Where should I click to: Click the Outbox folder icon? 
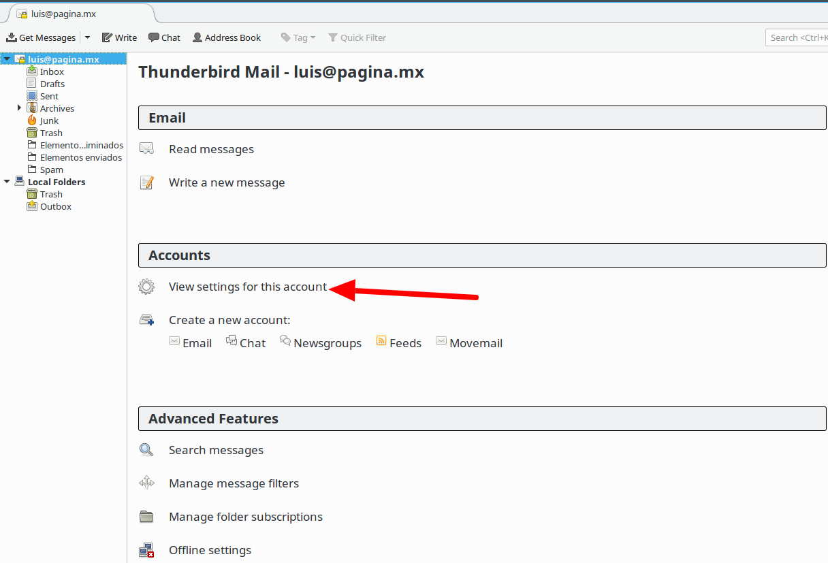(x=31, y=206)
